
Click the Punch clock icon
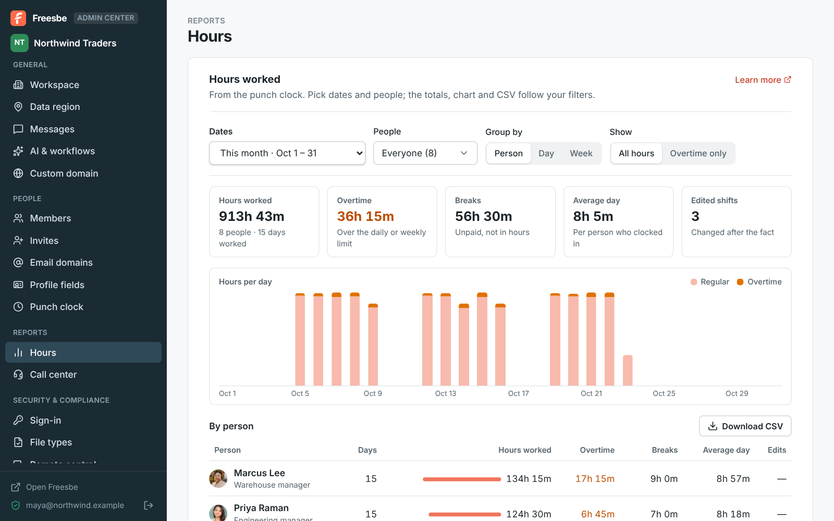[18, 307]
